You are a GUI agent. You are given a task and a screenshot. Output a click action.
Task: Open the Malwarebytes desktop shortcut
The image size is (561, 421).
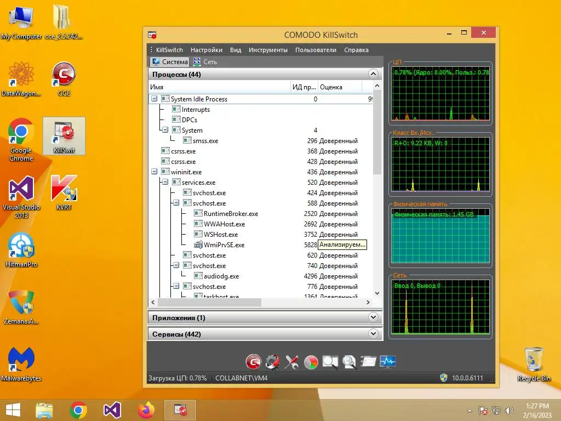coord(21,364)
